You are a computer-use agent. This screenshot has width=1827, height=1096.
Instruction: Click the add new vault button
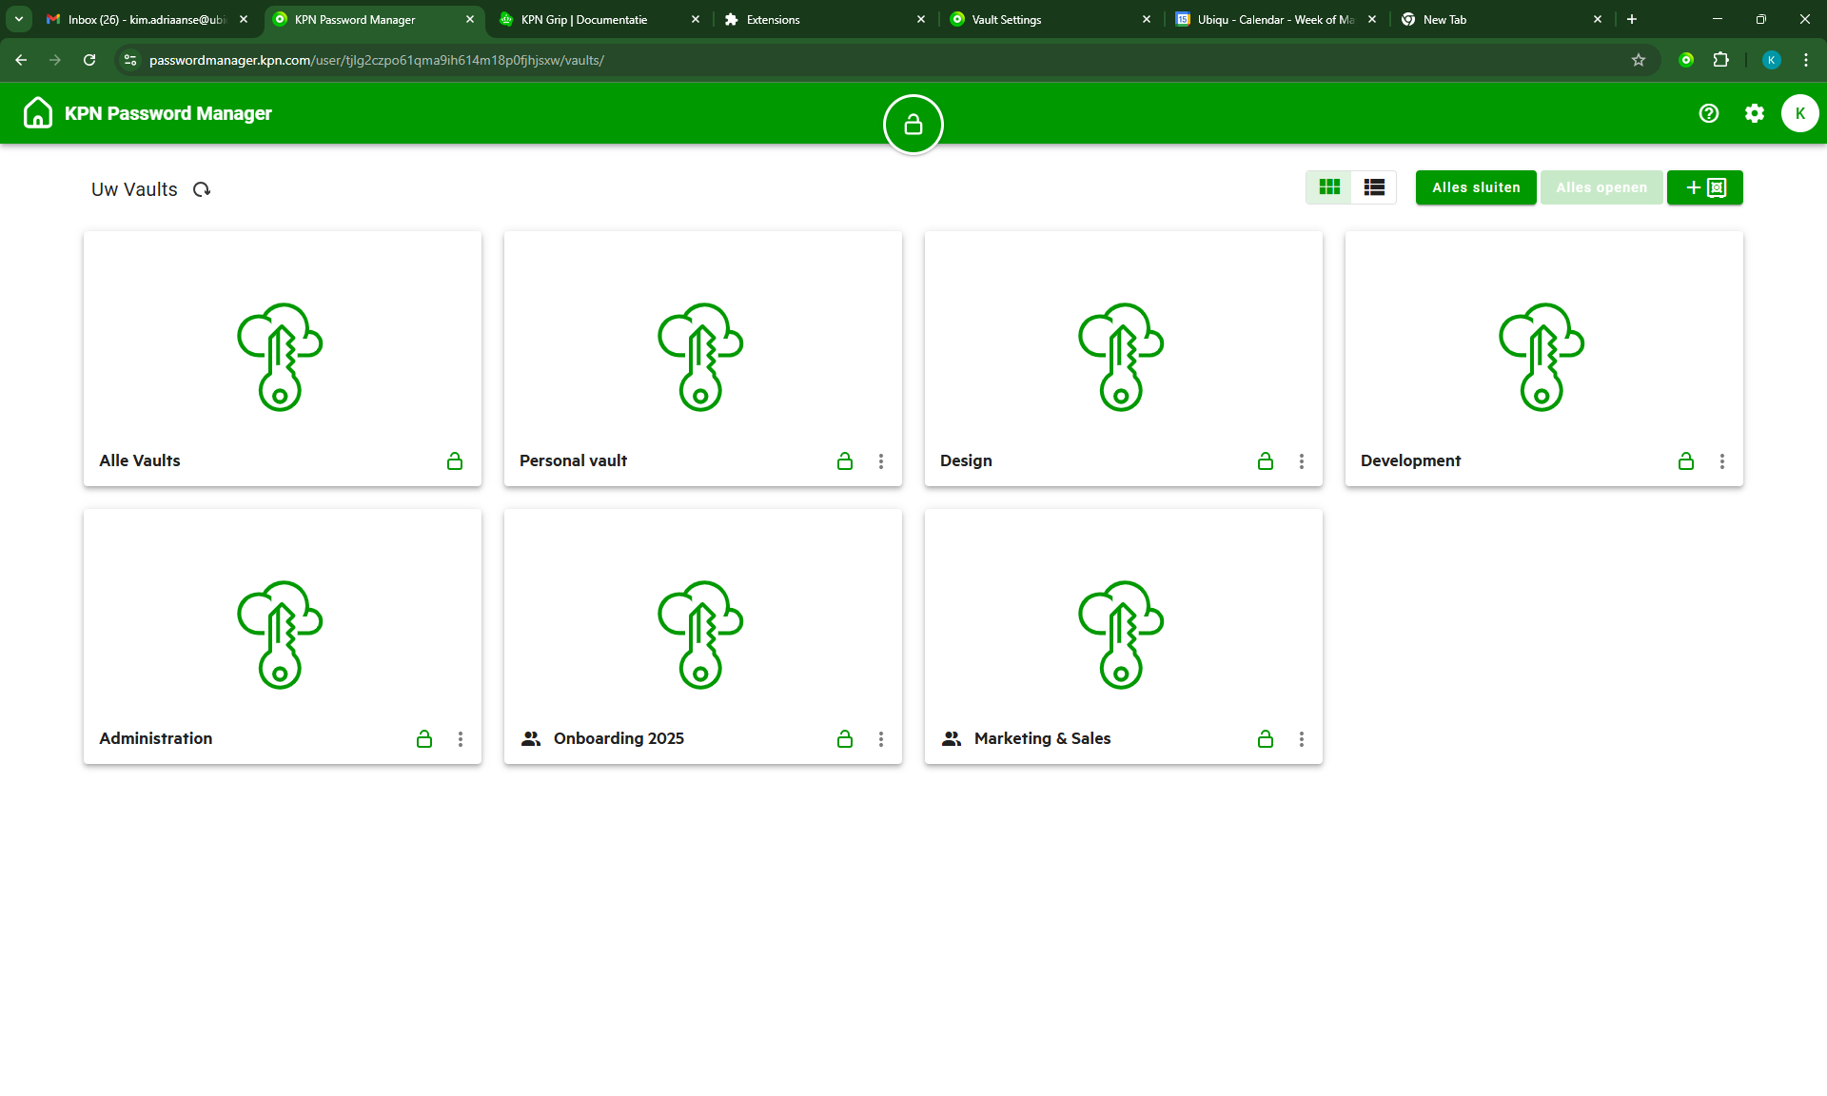point(1704,187)
